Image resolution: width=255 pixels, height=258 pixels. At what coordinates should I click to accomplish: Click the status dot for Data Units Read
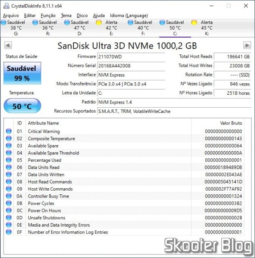(x=9, y=167)
